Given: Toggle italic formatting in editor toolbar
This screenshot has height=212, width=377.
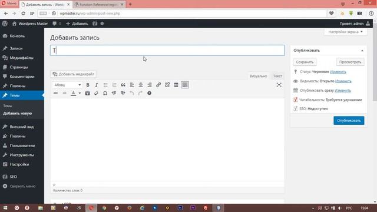Looking at the screenshot, I should (x=97, y=85).
